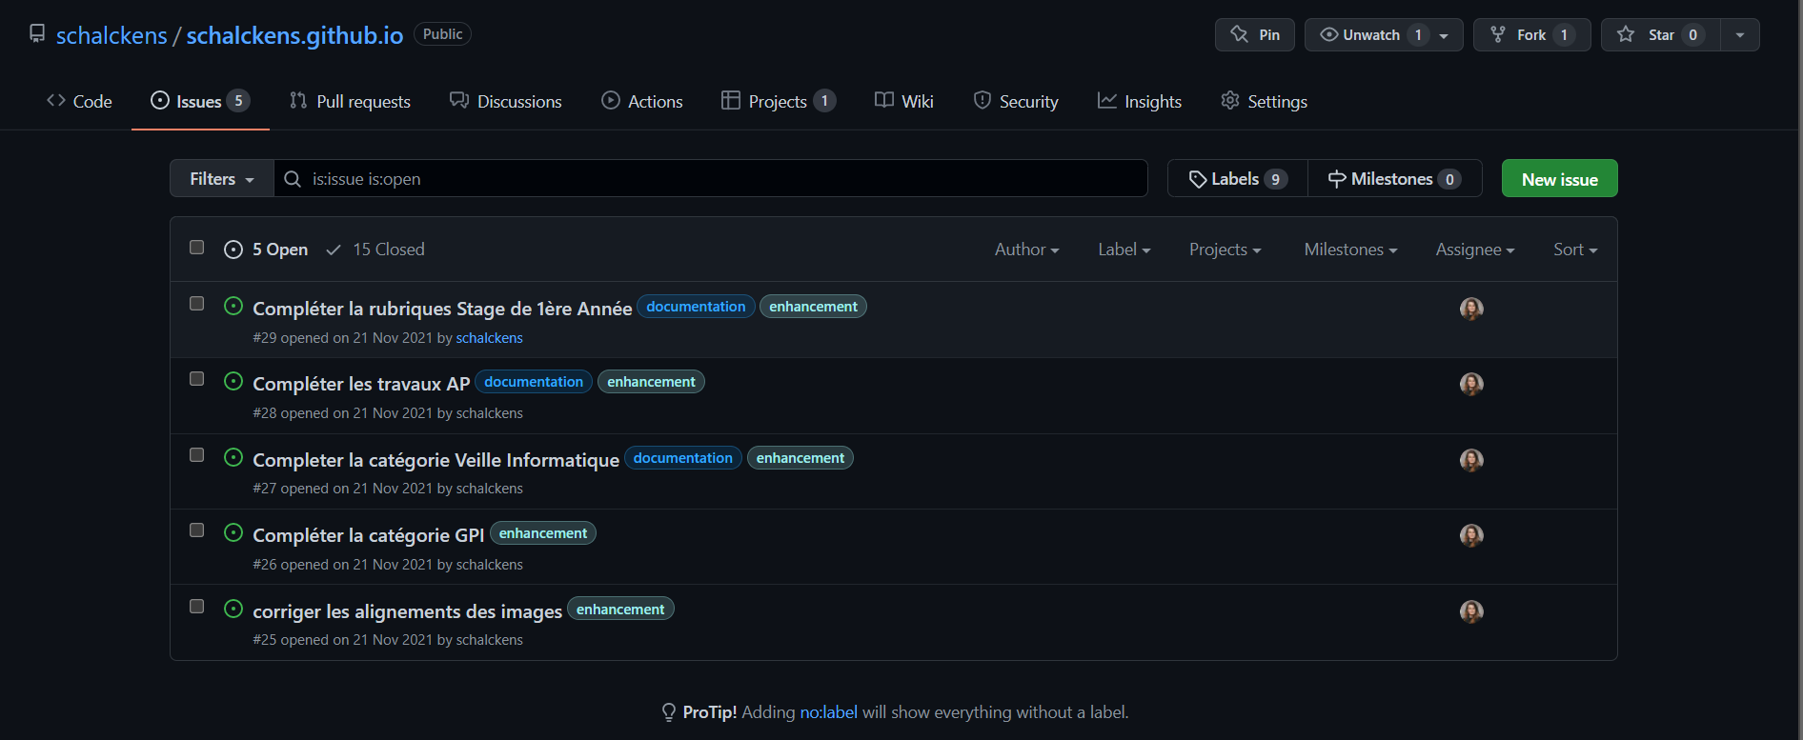Show the 5 Open issues
Image resolution: width=1803 pixels, height=740 pixels.
(x=266, y=250)
